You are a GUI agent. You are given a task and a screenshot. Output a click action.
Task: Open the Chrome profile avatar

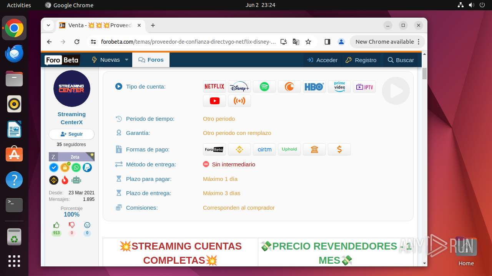pyautogui.click(x=341, y=42)
